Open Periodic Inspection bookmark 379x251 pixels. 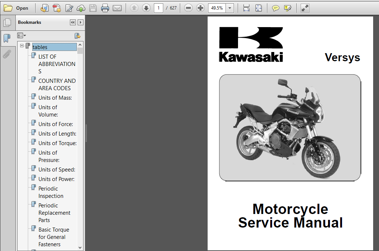[51, 192]
